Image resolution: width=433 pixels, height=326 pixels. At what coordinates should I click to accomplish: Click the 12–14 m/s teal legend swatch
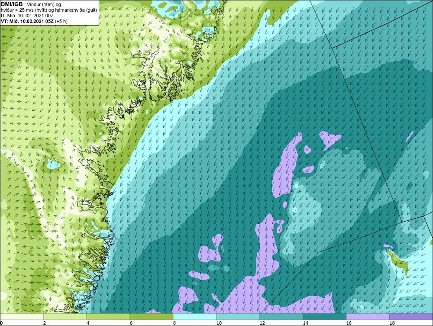tap(281, 316)
